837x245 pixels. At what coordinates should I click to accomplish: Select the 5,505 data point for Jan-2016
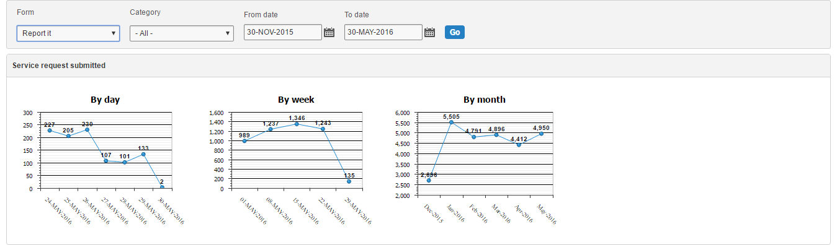(451, 123)
